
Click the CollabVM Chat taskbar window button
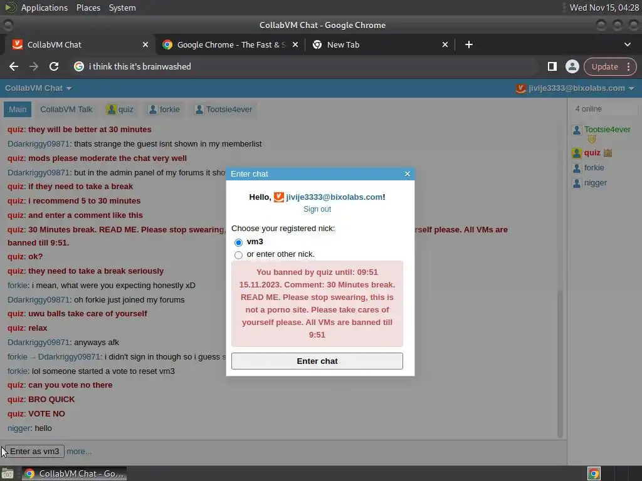tap(74, 473)
